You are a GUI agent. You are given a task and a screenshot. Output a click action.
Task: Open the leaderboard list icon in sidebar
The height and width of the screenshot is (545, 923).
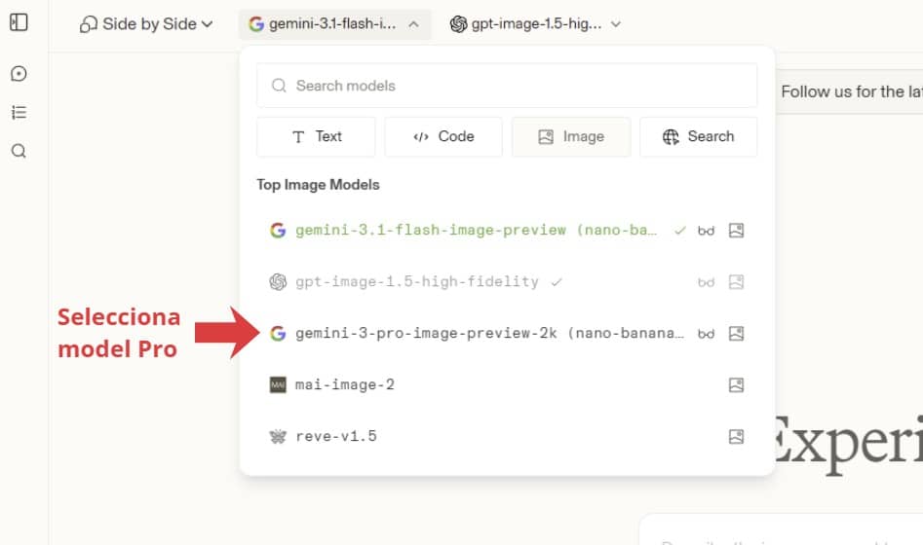click(19, 112)
